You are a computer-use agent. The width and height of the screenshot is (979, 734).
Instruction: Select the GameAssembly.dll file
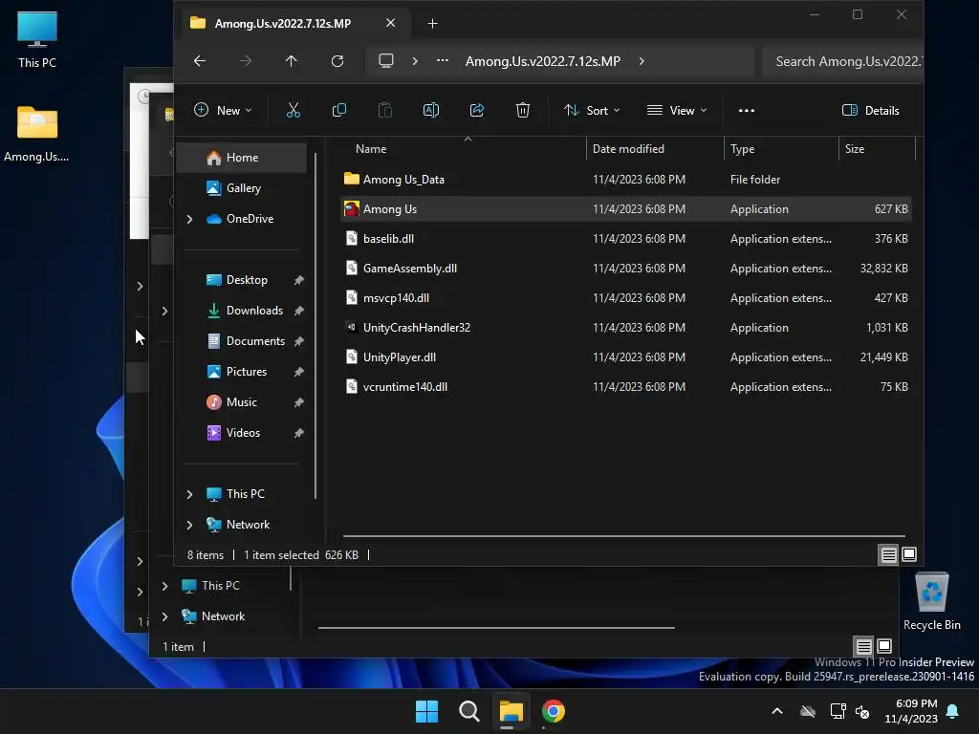(625, 269)
